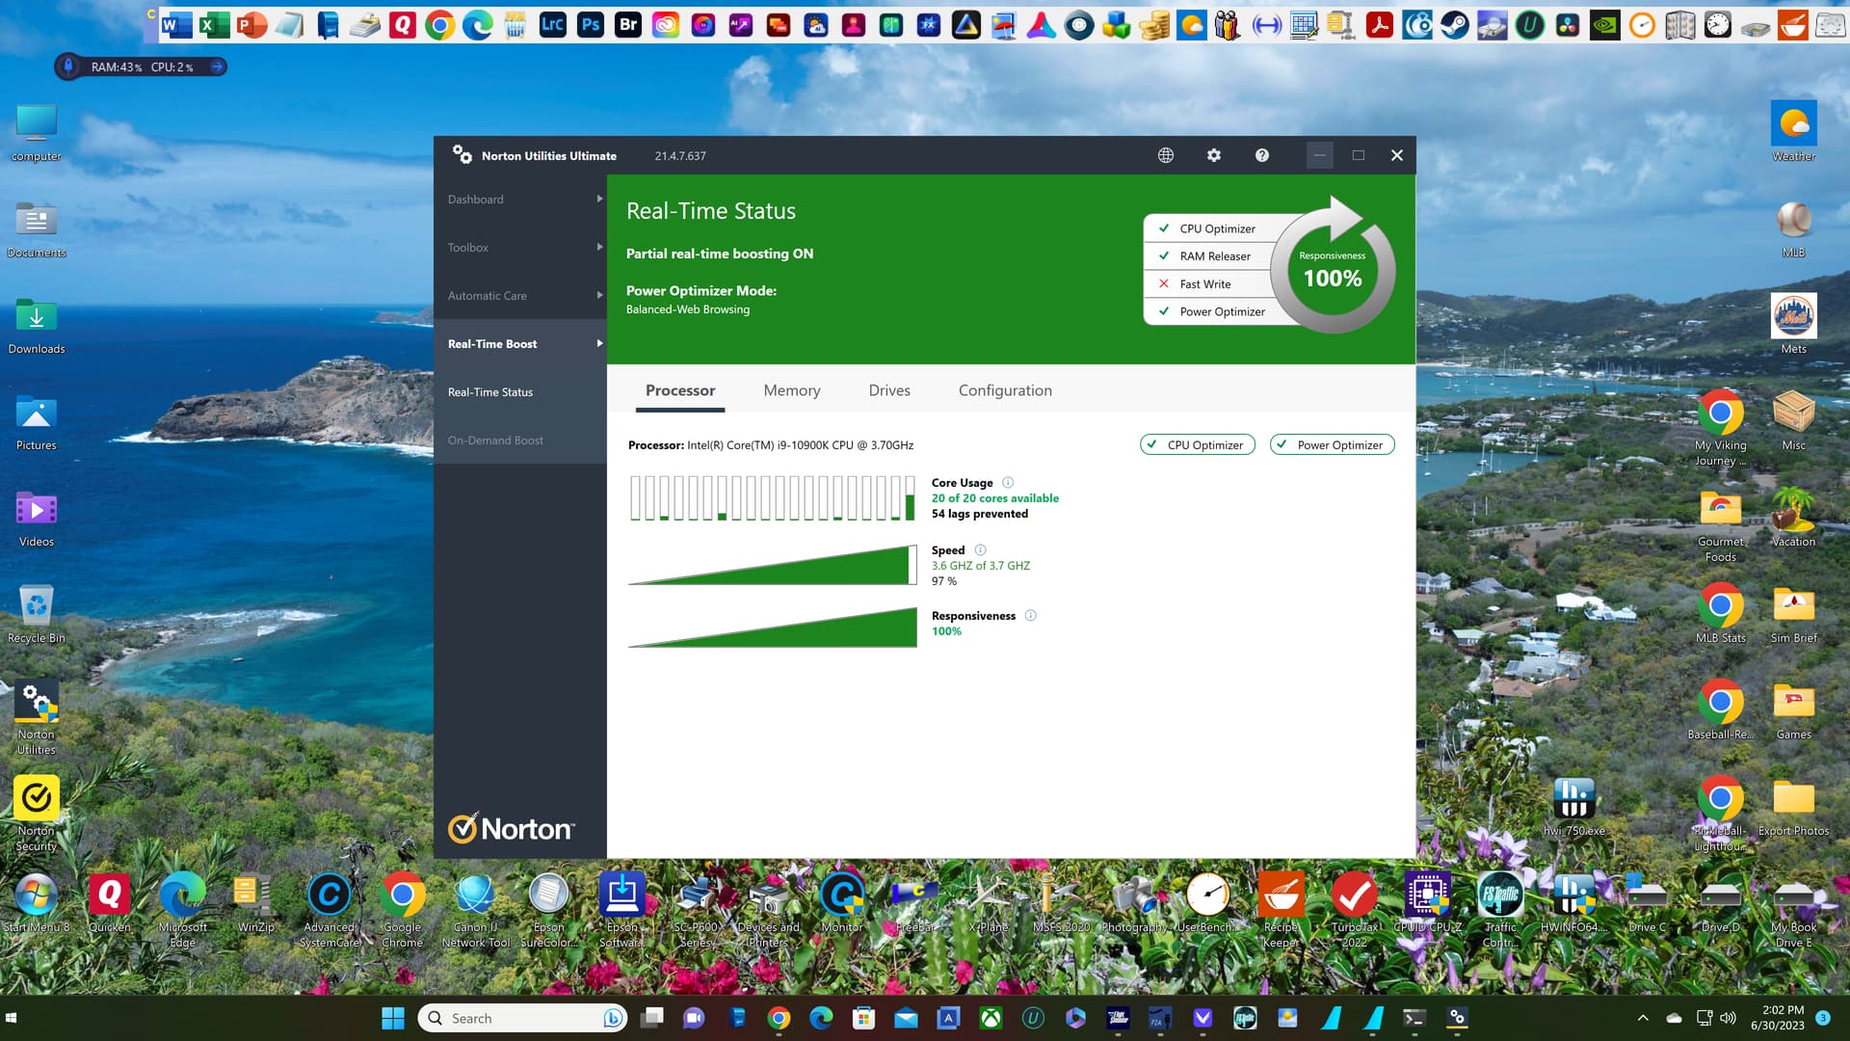Toggle Fast Write status item
Image resolution: width=1850 pixels, height=1041 pixels.
click(x=1204, y=284)
